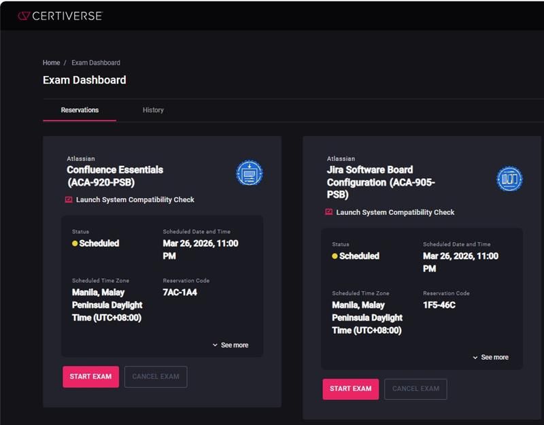Switch to the History tab
This screenshot has height=425, width=544.
tap(153, 110)
